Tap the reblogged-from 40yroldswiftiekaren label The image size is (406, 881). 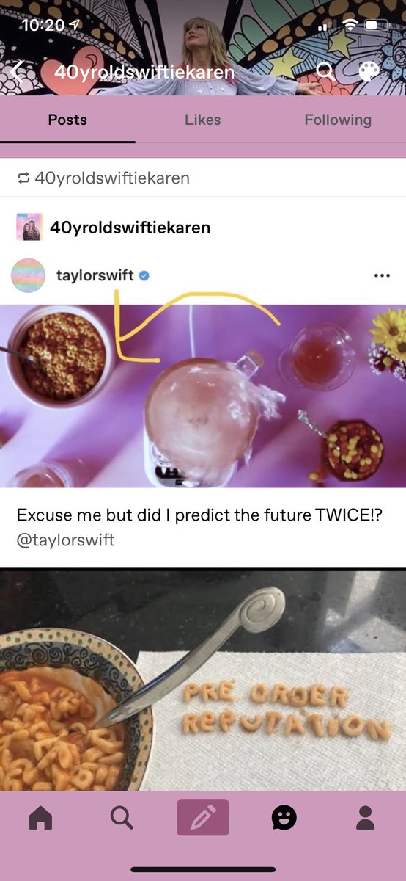(x=103, y=178)
